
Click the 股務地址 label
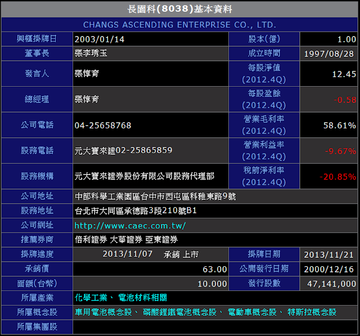37,210
